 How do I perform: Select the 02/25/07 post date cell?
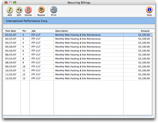coord(11,39)
